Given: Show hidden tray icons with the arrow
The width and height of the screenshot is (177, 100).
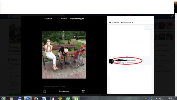Looking at the screenshot, I should coord(154,99).
